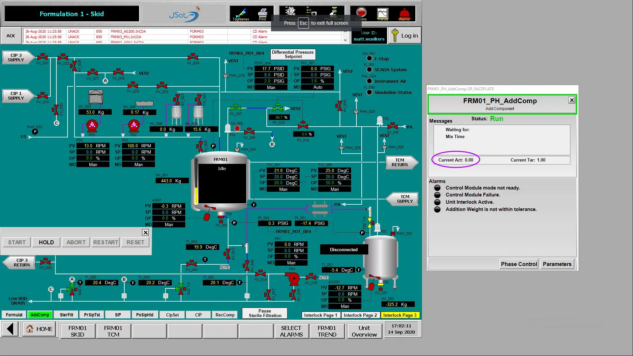Switch to the Formulat tab
The height and width of the screenshot is (356, 633).
pyautogui.click(x=14, y=315)
